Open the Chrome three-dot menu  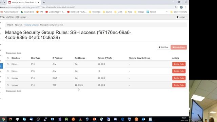186,7
